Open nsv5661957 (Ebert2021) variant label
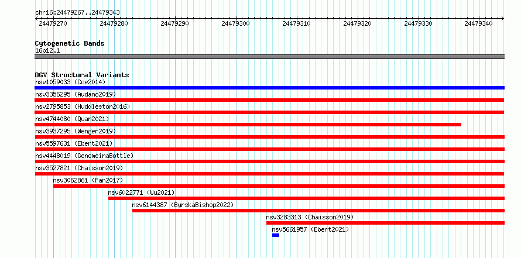 310,229
